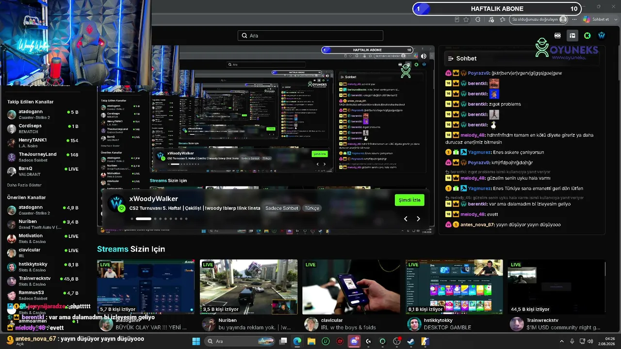Open Cordiseps channel in sidebar
The image size is (621, 349).
(43, 128)
